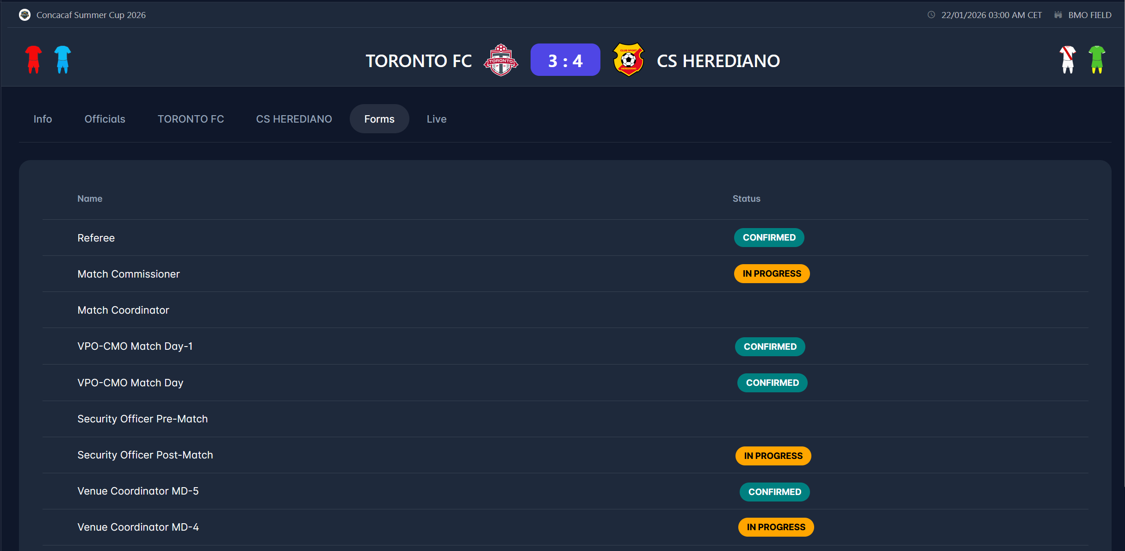This screenshot has height=551, width=1125.
Task: Open the TORONTO FC tab
Action: 191,119
